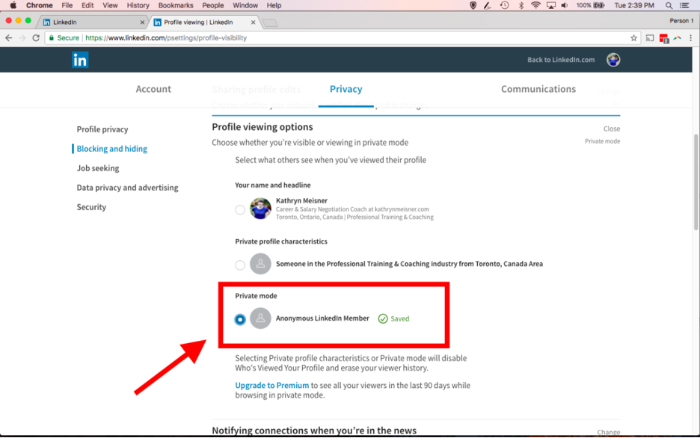Click the Cast icon in Chrome toolbar
700x438 pixels.
pos(650,38)
